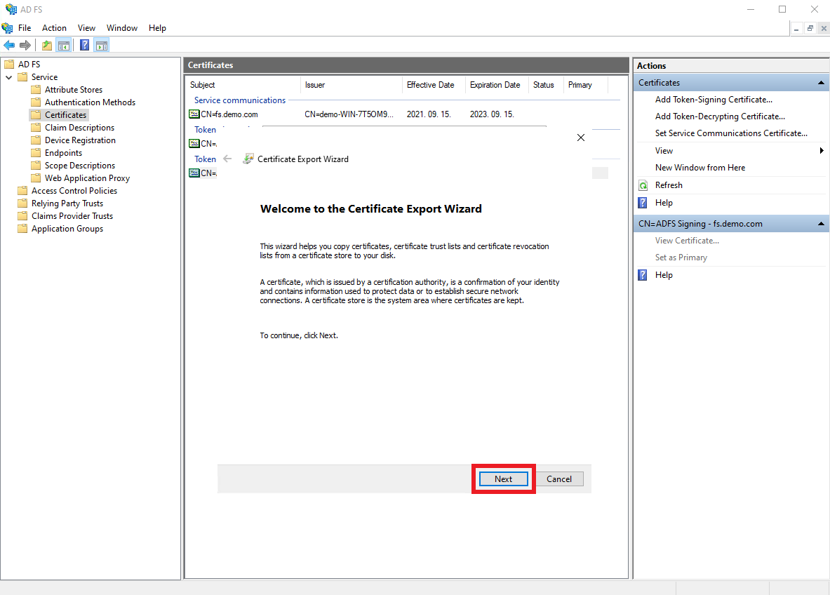The width and height of the screenshot is (830, 595).
Task: Click the Refresh icon in the Actions pane
Action: pyautogui.click(x=643, y=185)
